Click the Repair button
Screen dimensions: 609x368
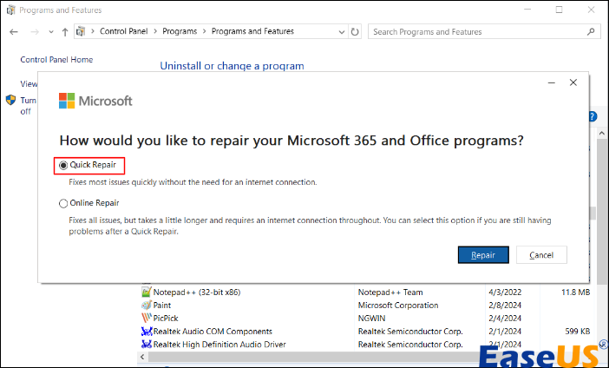pos(483,255)
